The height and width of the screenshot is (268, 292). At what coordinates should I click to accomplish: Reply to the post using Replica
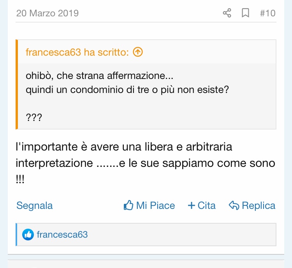(x=259, y=205)
